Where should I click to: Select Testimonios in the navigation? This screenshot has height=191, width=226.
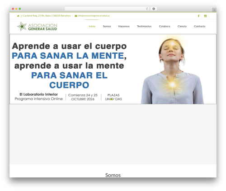[144, 26]
